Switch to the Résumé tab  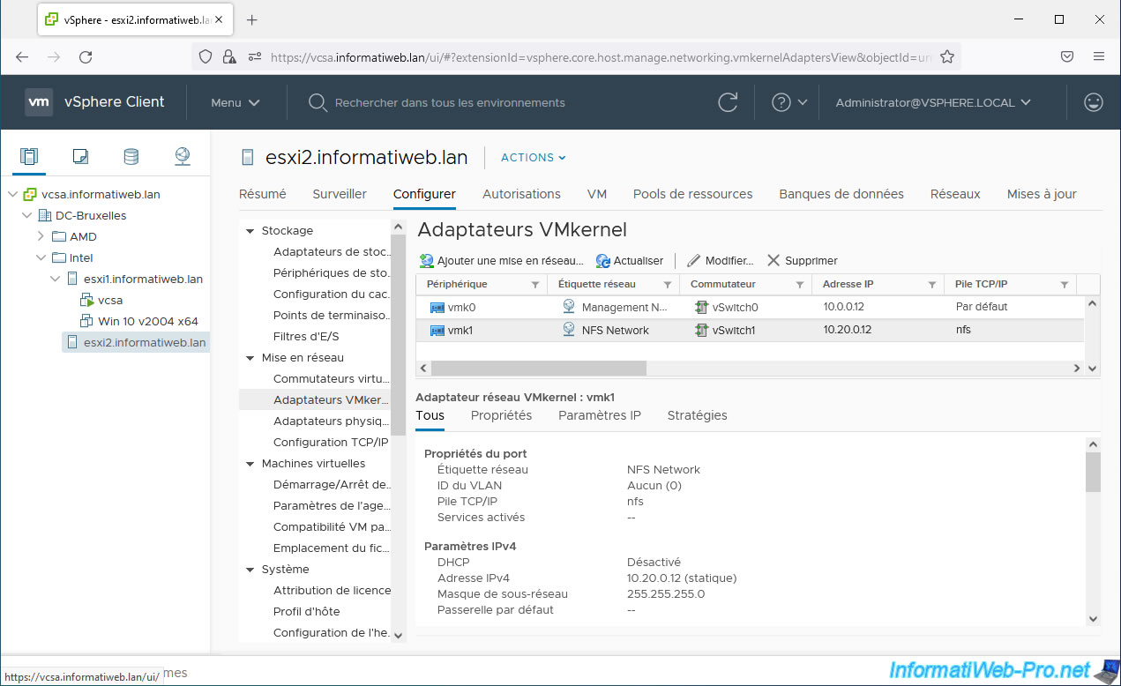coord(263,194)
